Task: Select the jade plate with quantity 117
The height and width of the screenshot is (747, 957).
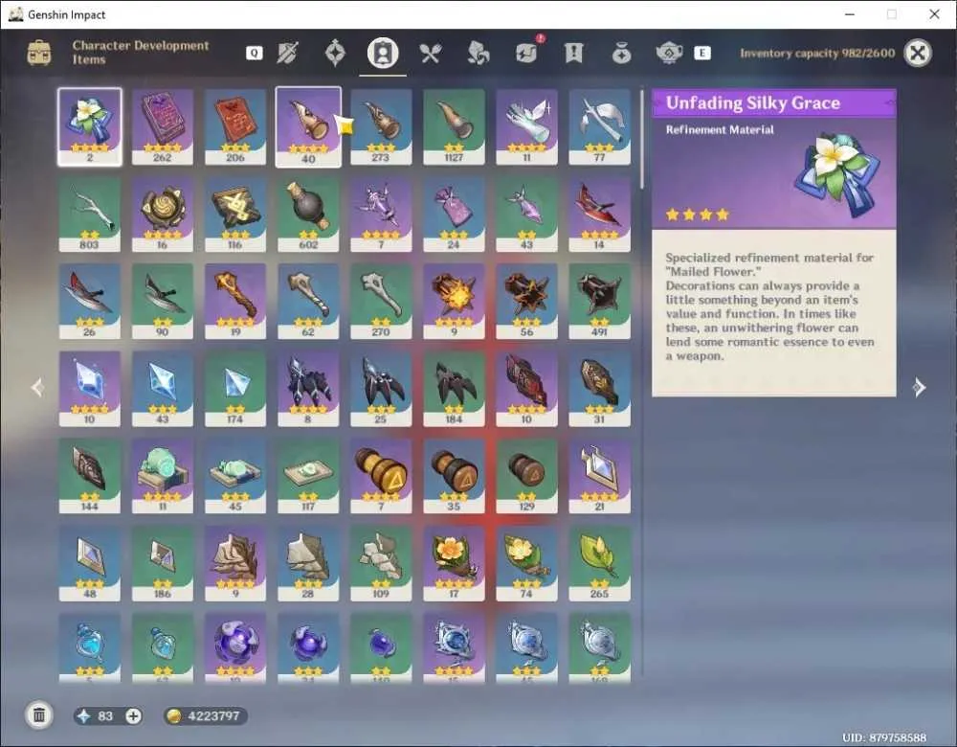Action: point(308,476)
